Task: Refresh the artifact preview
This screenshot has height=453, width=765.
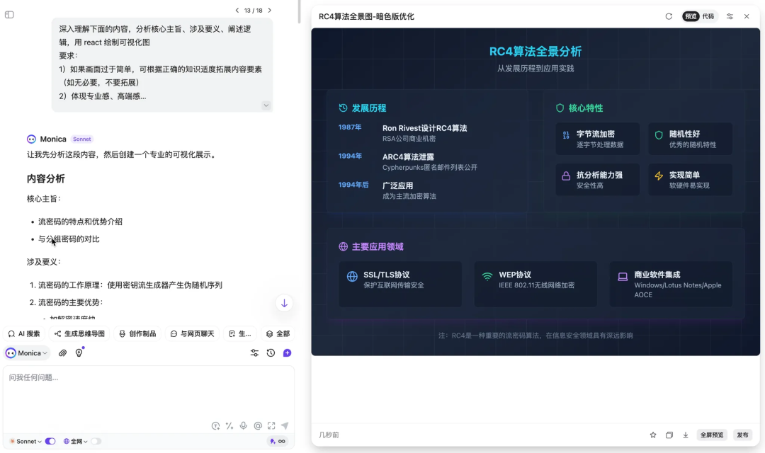Action: pyautogui.click(x=669, y=16)
